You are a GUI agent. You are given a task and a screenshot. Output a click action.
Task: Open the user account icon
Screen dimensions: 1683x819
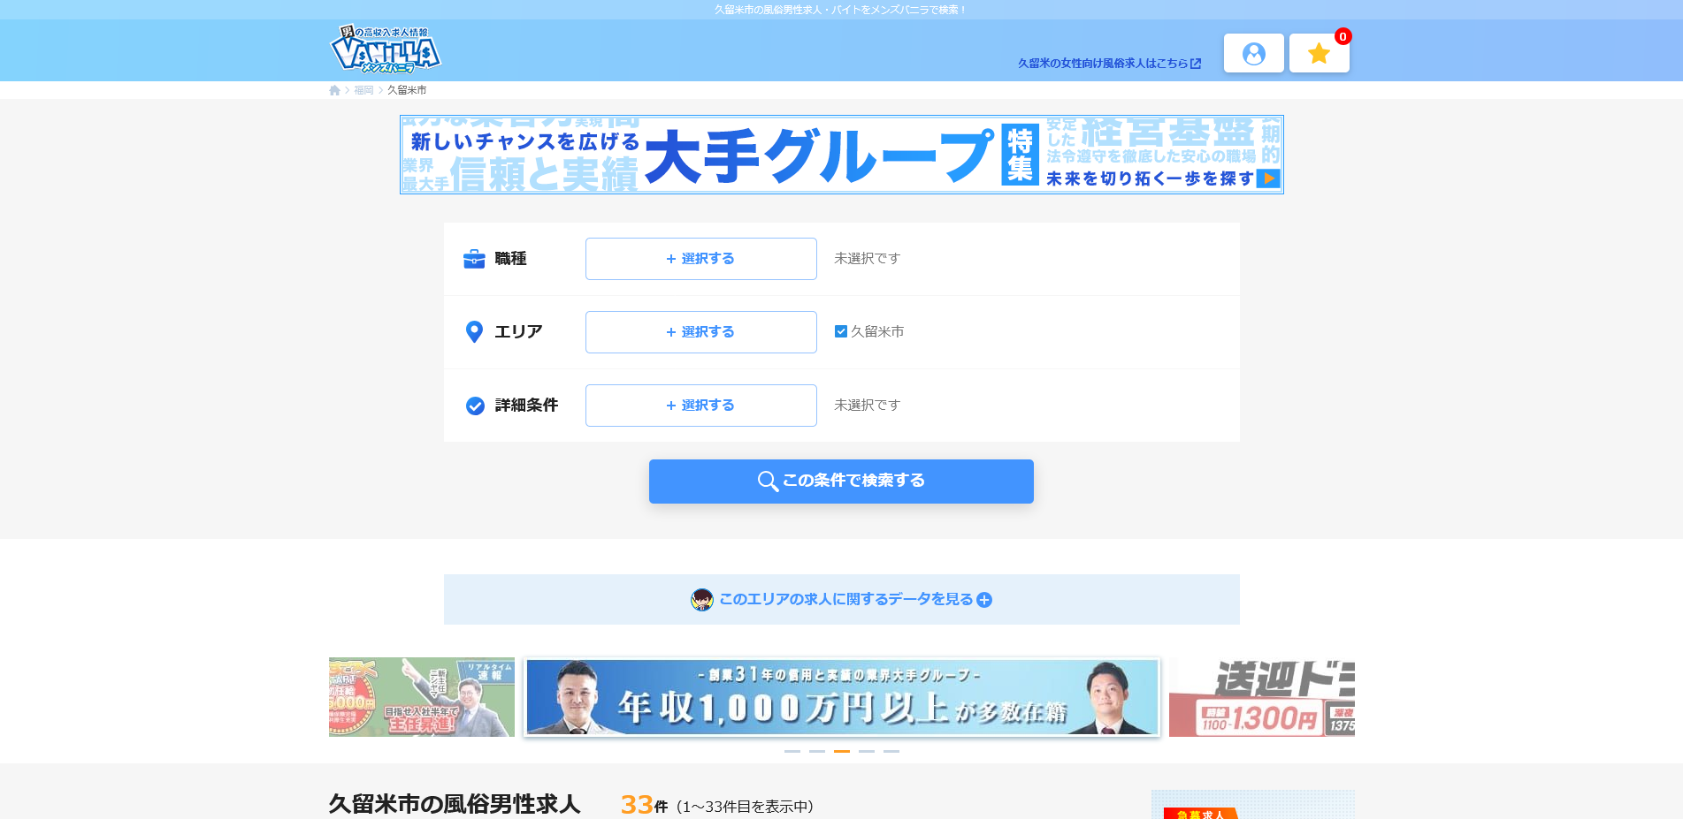click(x=1253, y=54)
